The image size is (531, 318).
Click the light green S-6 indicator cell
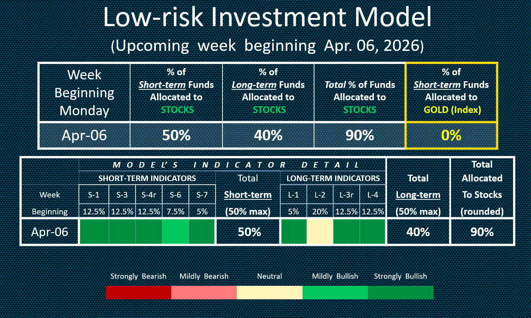(x=175, y=232)
